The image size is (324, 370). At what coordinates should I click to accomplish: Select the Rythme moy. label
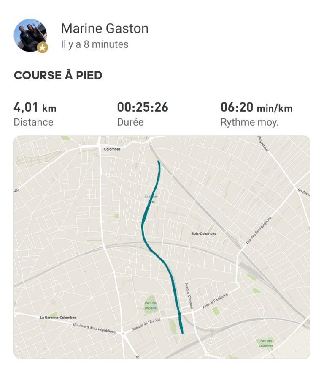[249, 122]
